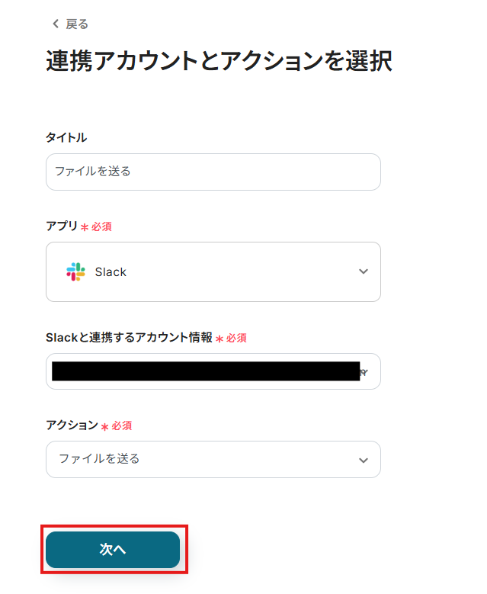Viewport: 487px width, 594px height.
Task: Click the Slackと連携するアカウント情報 label
Action: [x=129, y=338]
